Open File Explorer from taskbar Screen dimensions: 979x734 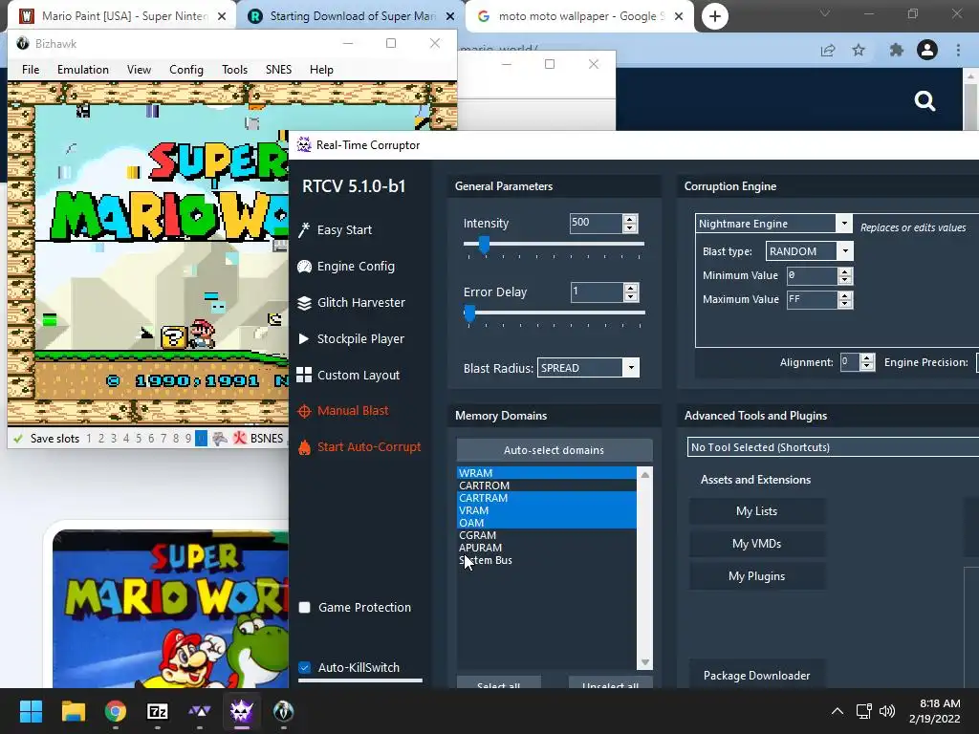73,711
